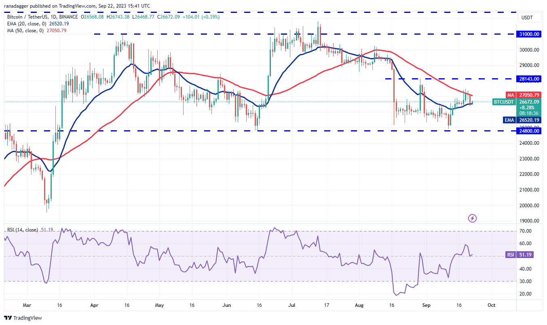Open the USDT currency selector at top right

(x=529, y=17)
